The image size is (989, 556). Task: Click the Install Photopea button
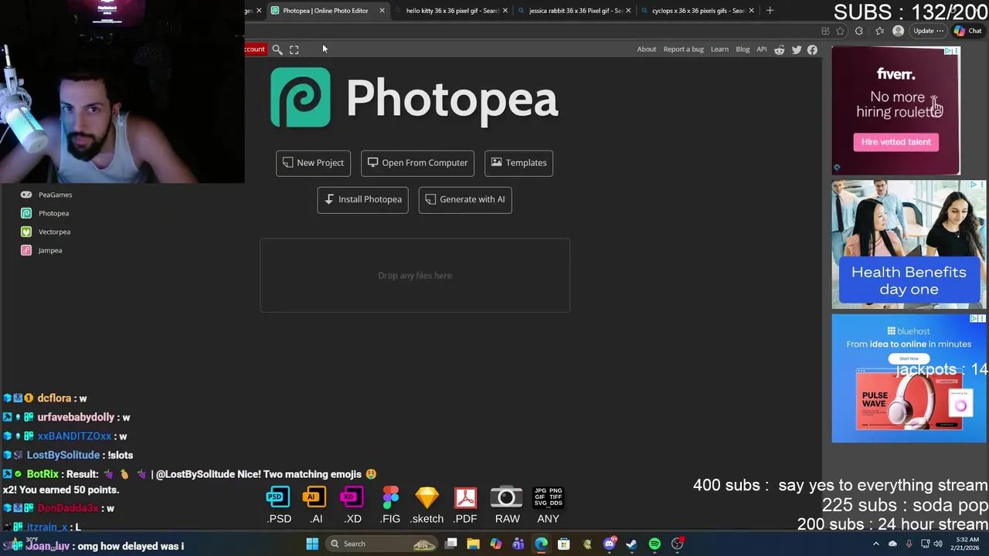362,199
